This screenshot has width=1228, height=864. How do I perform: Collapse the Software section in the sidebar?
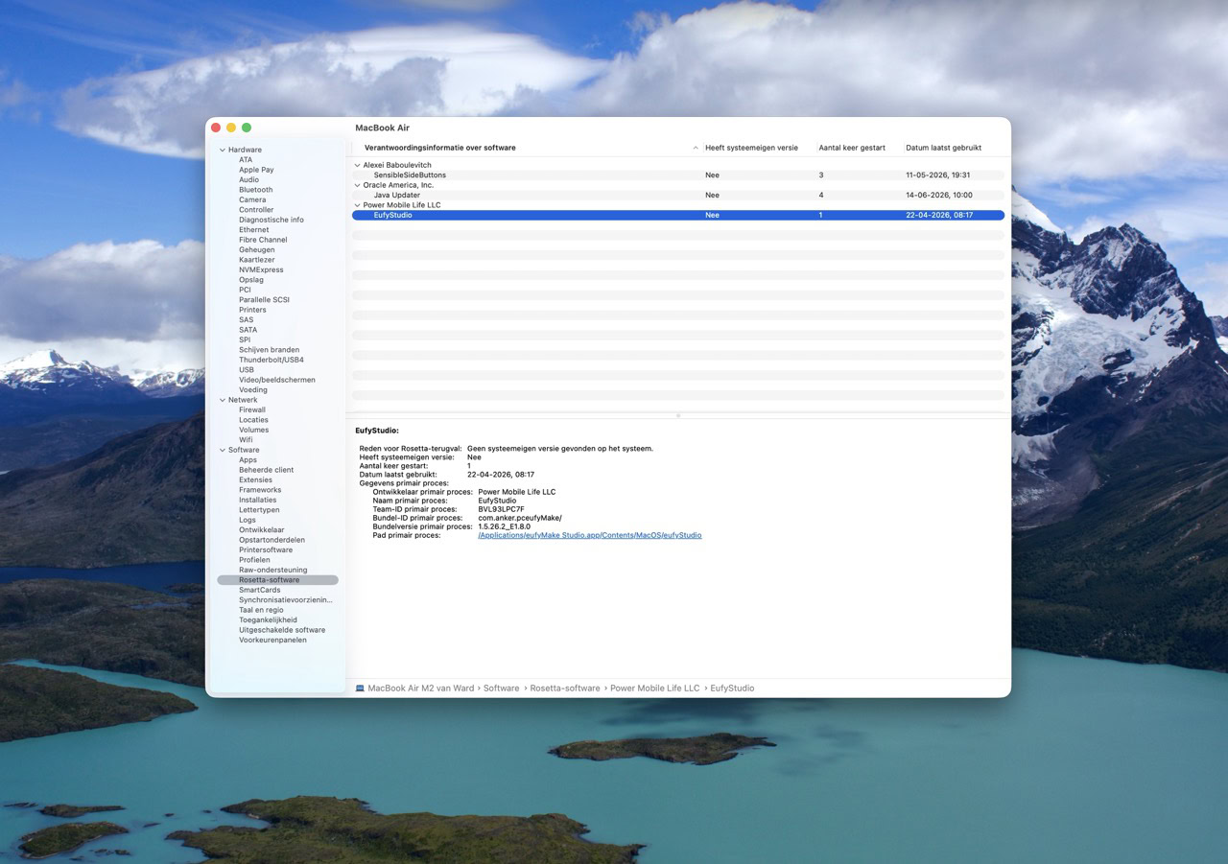223,450
